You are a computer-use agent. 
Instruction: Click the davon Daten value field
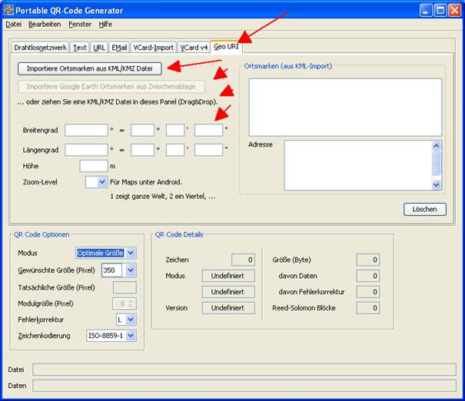tap(367, 276)
